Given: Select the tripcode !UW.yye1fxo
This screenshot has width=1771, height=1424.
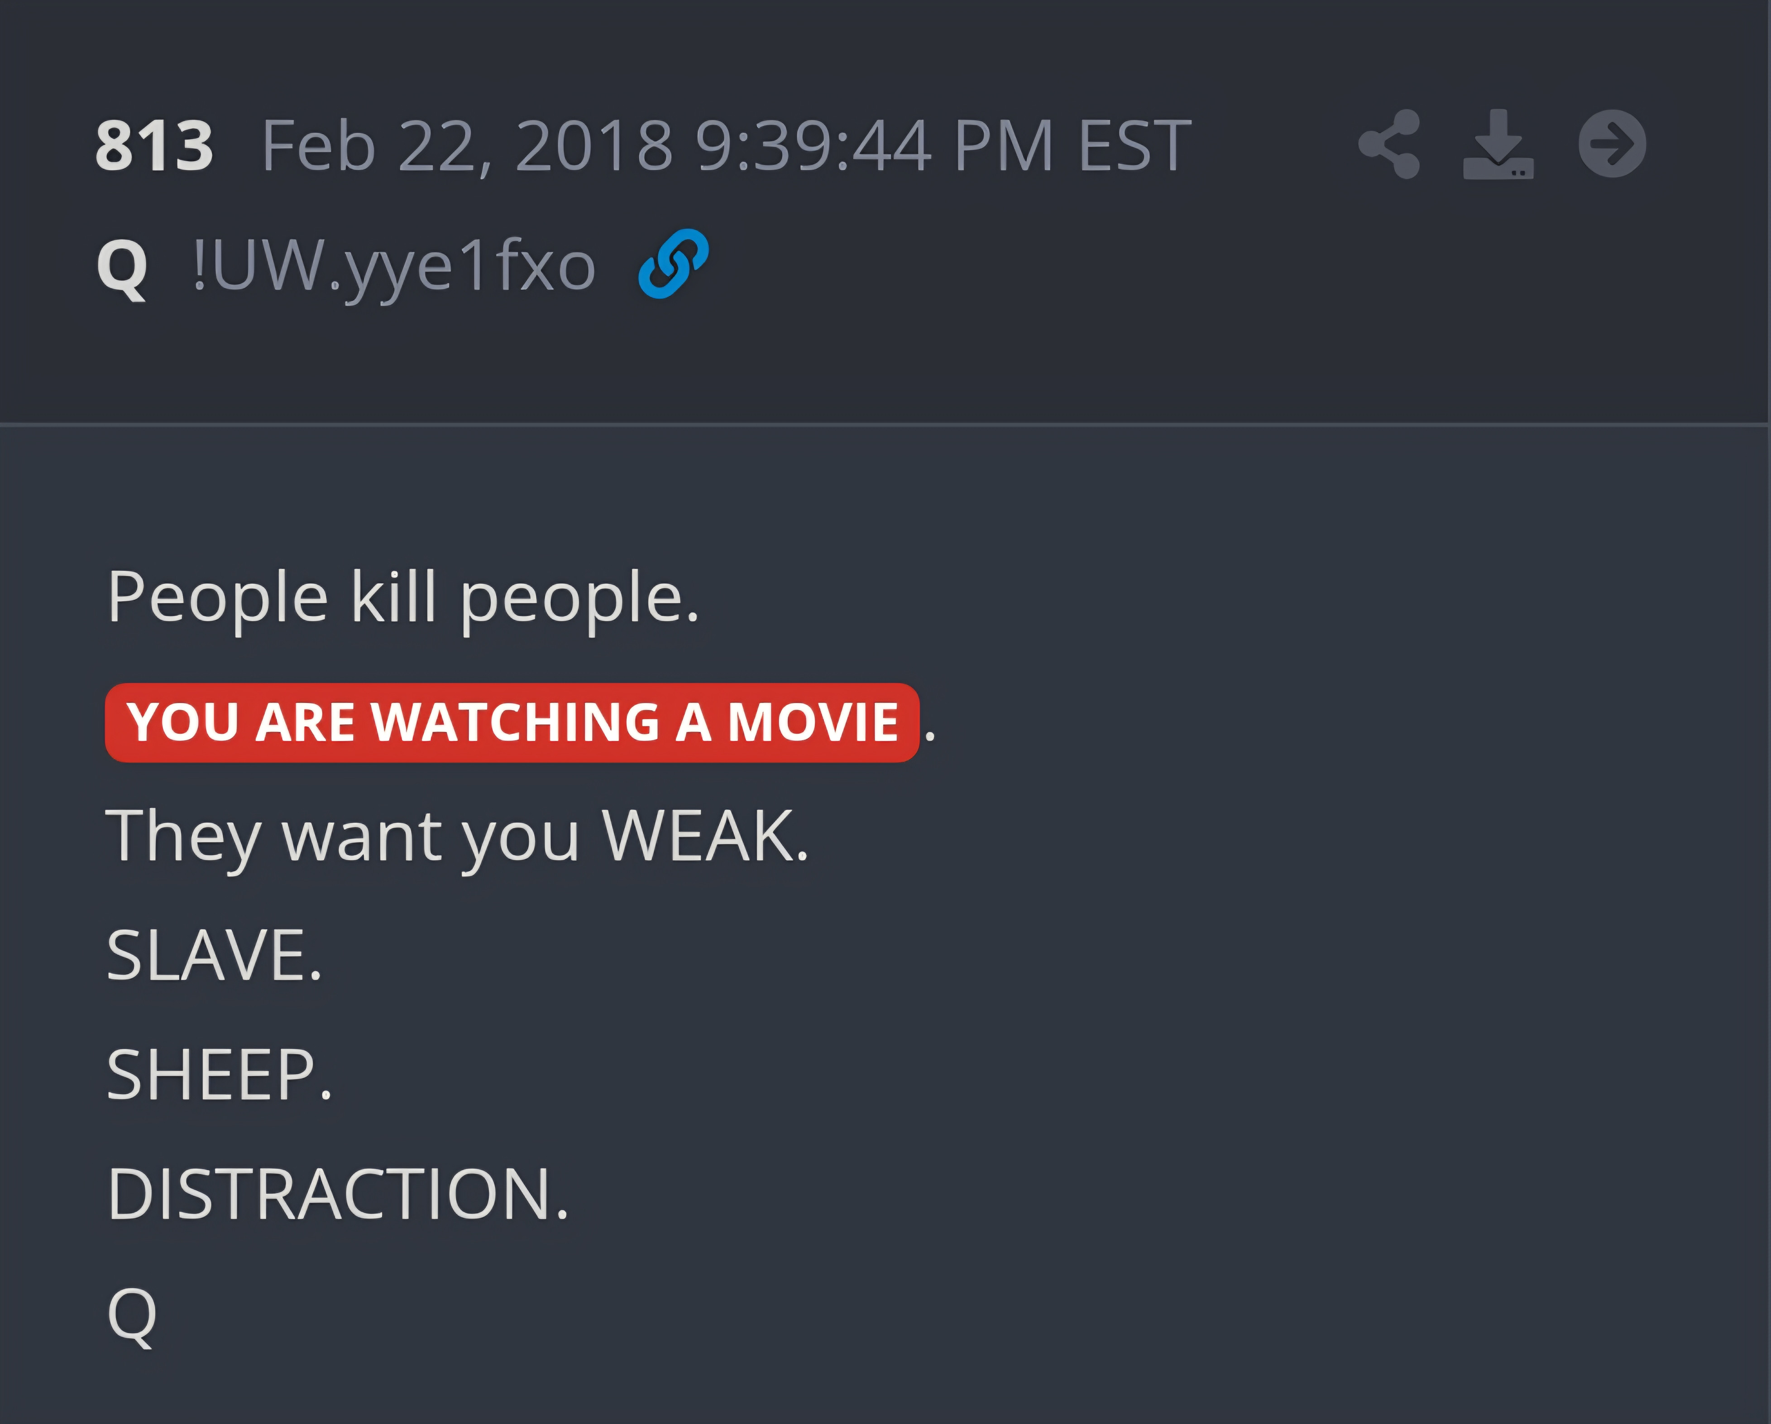Looking at the screenshot, I should [x=394, y=266].
